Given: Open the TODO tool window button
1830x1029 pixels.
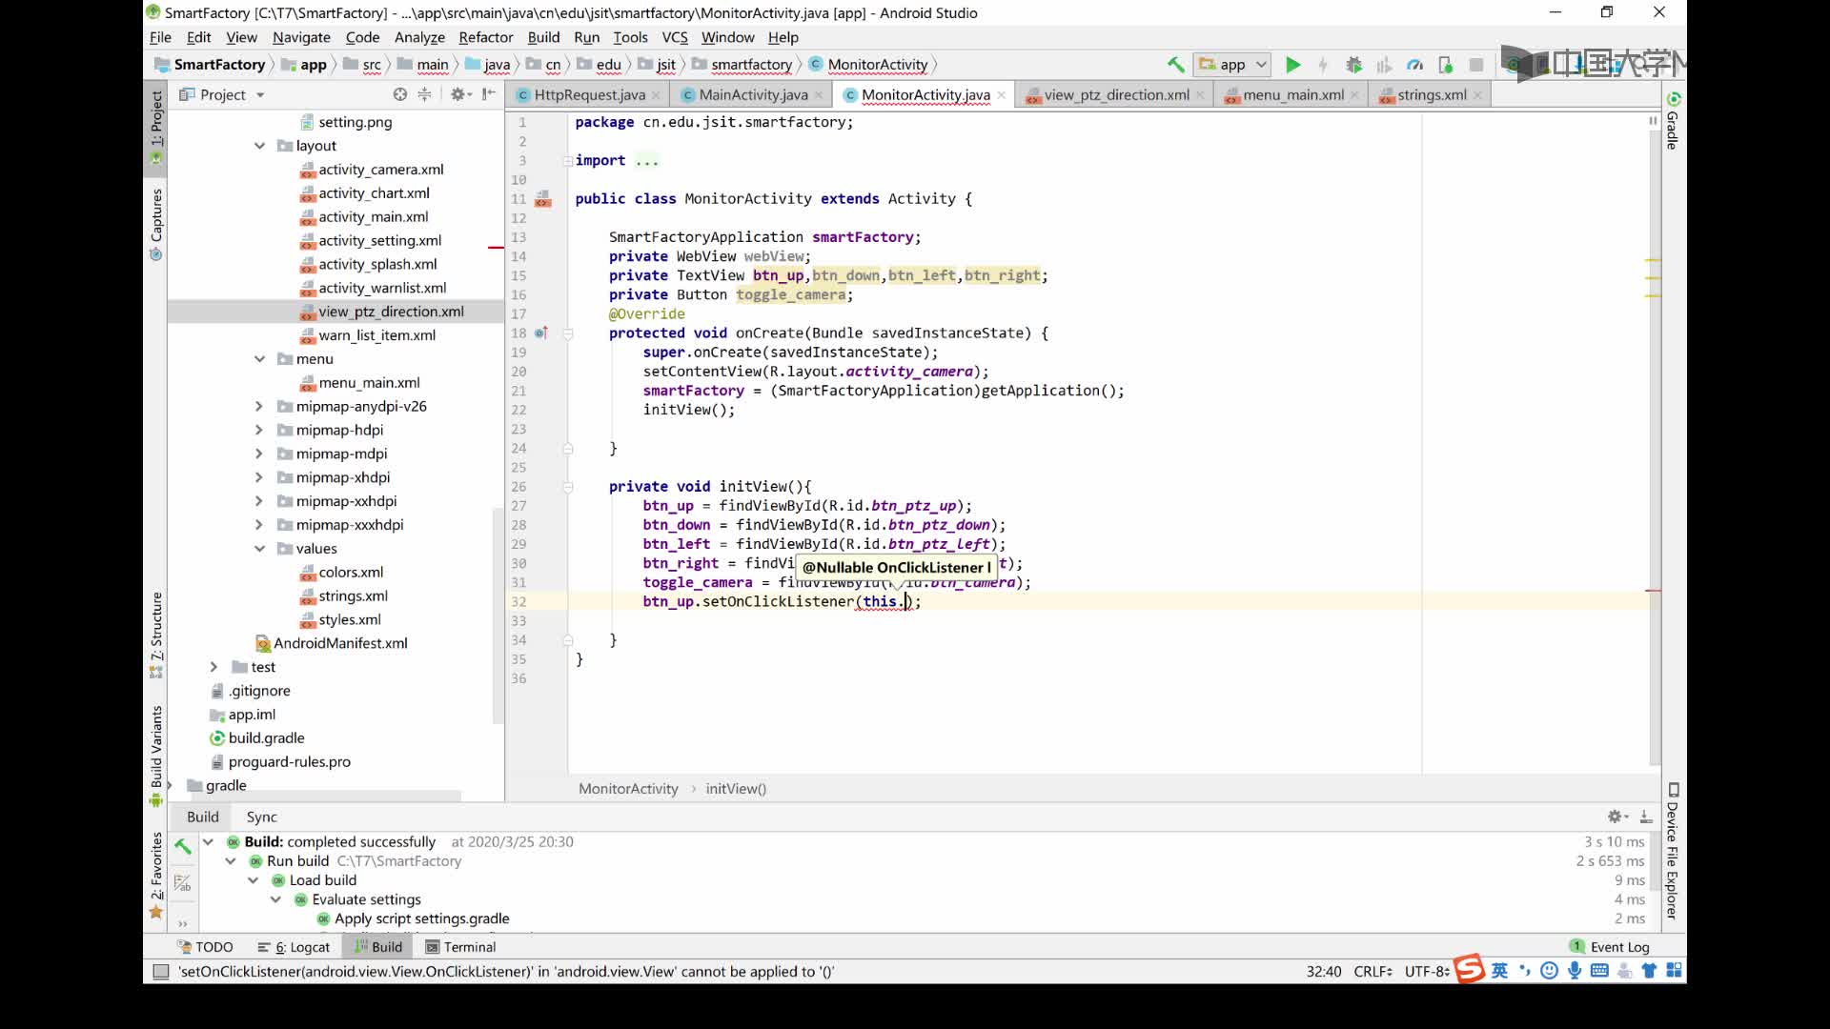Looking at the screenshot, I should (205, 947).
